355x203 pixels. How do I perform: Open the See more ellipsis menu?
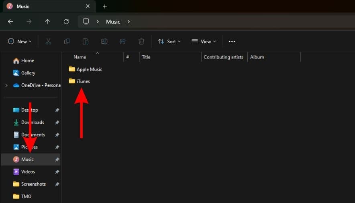pyautogui.click(x=232, y=41)
